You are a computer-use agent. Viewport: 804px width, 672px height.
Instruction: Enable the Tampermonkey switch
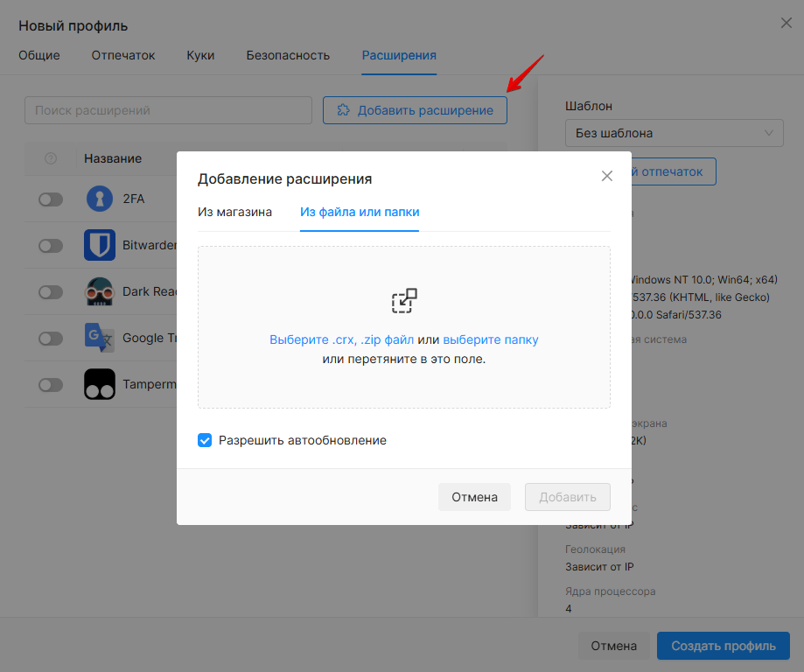point(51,384)
